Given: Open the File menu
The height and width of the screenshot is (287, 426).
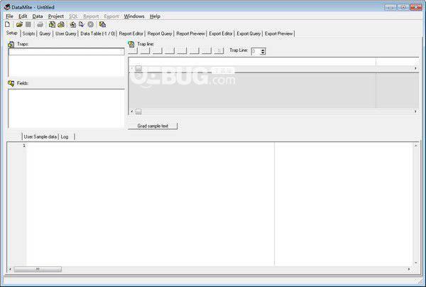Looking at the screenshot, I should coord(9,16).
